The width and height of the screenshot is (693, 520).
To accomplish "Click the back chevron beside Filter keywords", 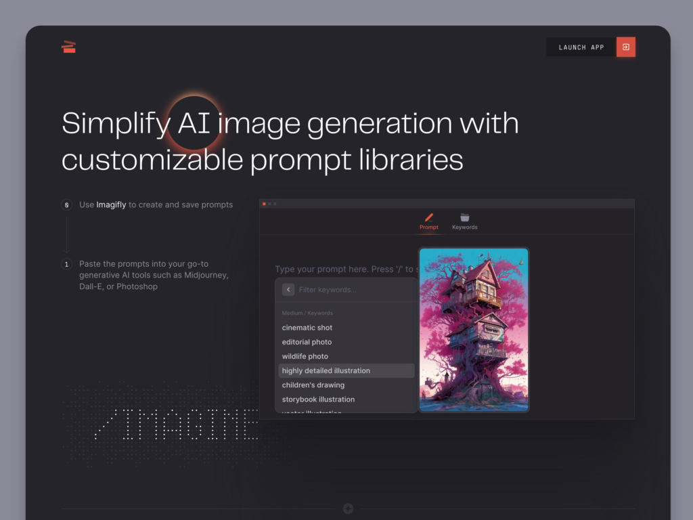I will coord(288,290).
